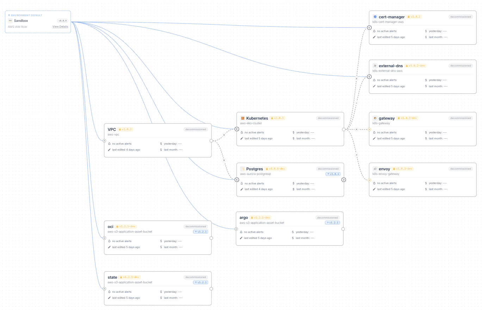Image resolution: width=483 pixels, height=310 pixels.
Task: Click the edit pencil in argo card
Action: click(241, 238)
